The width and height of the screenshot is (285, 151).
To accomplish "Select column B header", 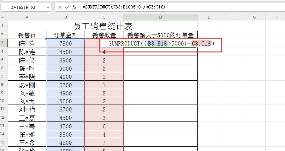I will [65, 17].
